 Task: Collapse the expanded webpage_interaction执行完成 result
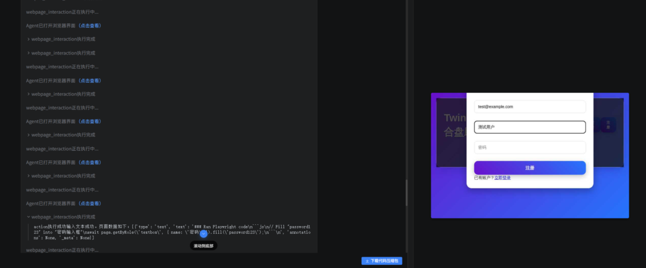pos(61,217)
